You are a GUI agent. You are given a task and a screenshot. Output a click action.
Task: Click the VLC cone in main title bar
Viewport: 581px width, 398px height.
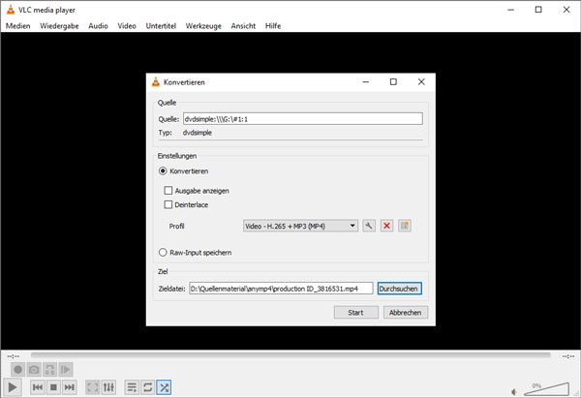11,10
